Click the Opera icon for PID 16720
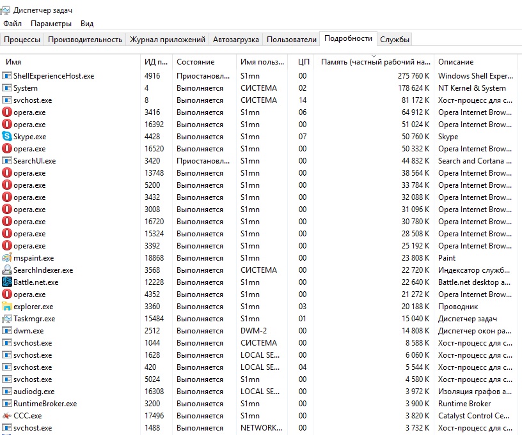Screen dimensions: 522x435 [x=6, y=221]
